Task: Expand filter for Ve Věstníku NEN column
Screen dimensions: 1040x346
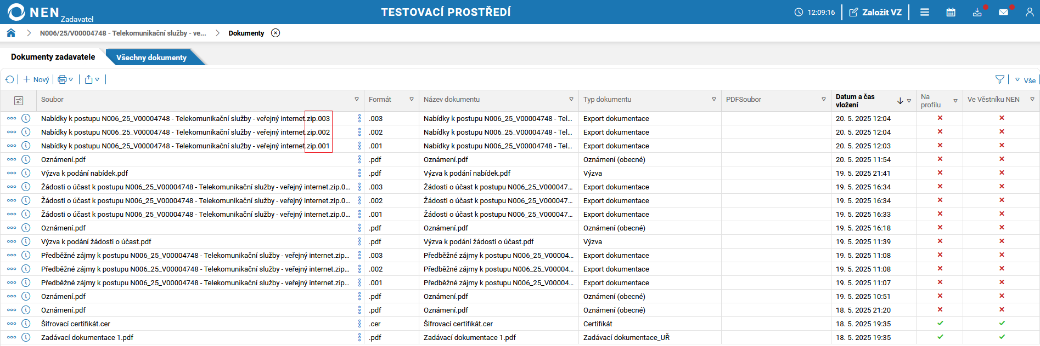Action: click(1032, 100)
